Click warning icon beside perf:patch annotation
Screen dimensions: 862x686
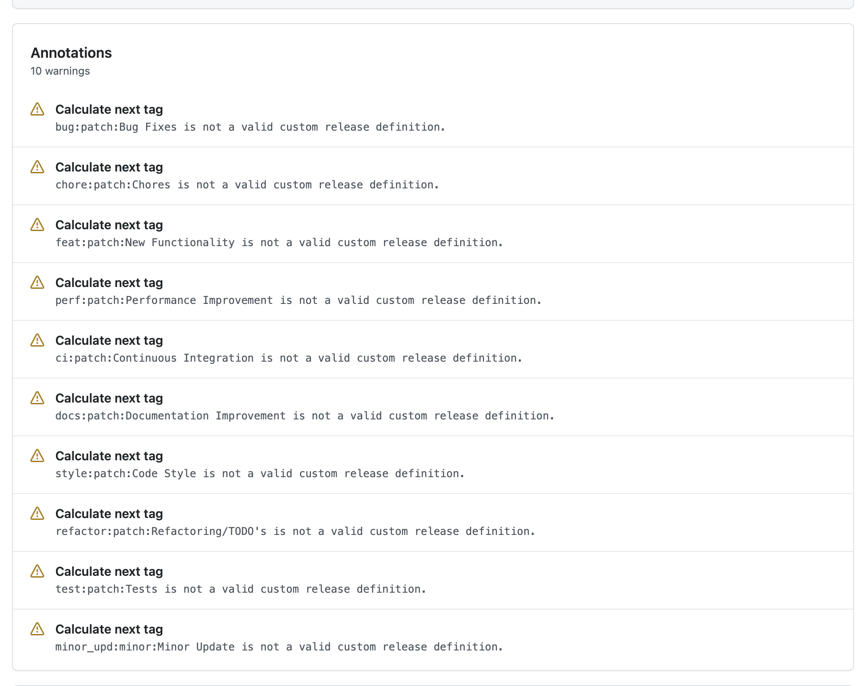click(37, 283)
